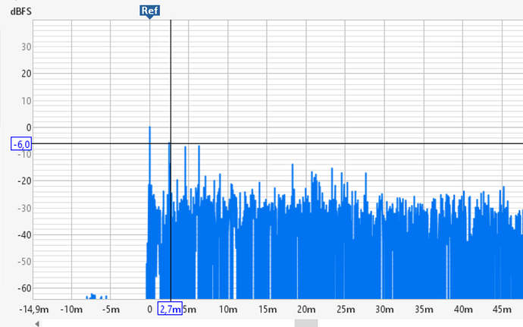This screenshot has width=523, height=327.
Task: Click the dBFS axis unit label
Action: point(20,11)
